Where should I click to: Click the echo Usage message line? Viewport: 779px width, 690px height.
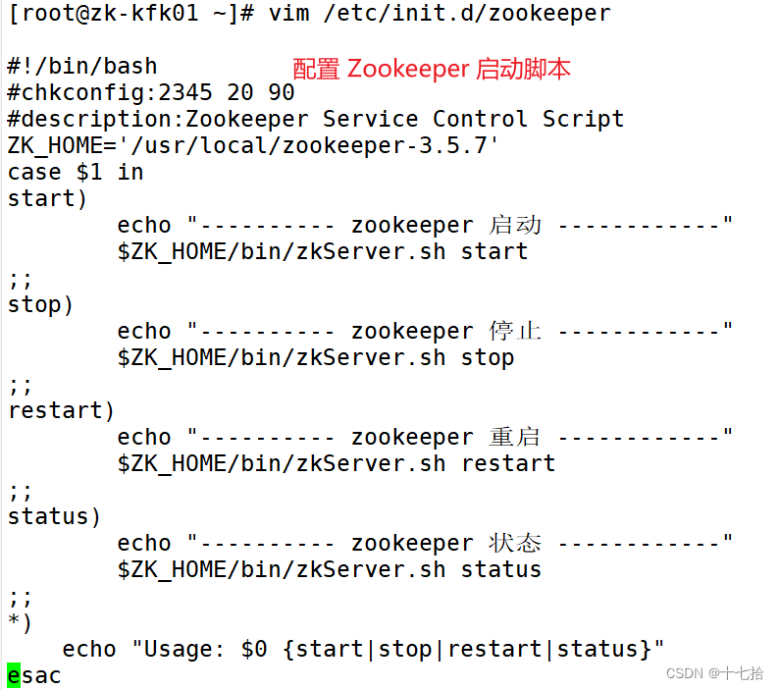click(x=364, y=649)
